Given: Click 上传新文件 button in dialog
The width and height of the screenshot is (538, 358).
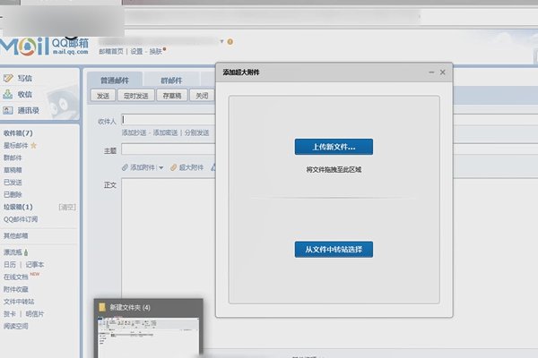Looking at the screenshot, I should click(334, 147).
